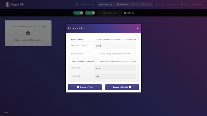Refresh the instances list
This screenshot has height=116, width=207.
coord(129,13)
